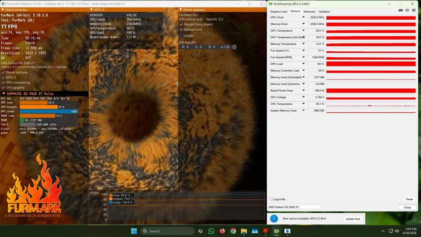Switch to FurMark in the taskbar

266,231
